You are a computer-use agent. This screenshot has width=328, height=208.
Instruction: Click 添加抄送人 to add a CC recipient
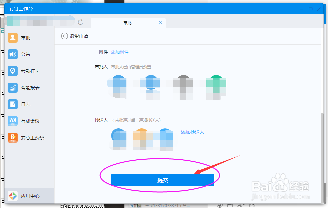pyautogui.click(x=193, y=132)
